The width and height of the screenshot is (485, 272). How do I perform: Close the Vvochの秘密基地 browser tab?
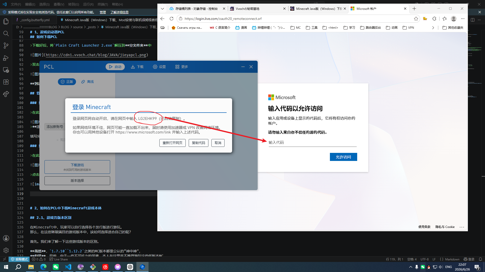(284, 9)
